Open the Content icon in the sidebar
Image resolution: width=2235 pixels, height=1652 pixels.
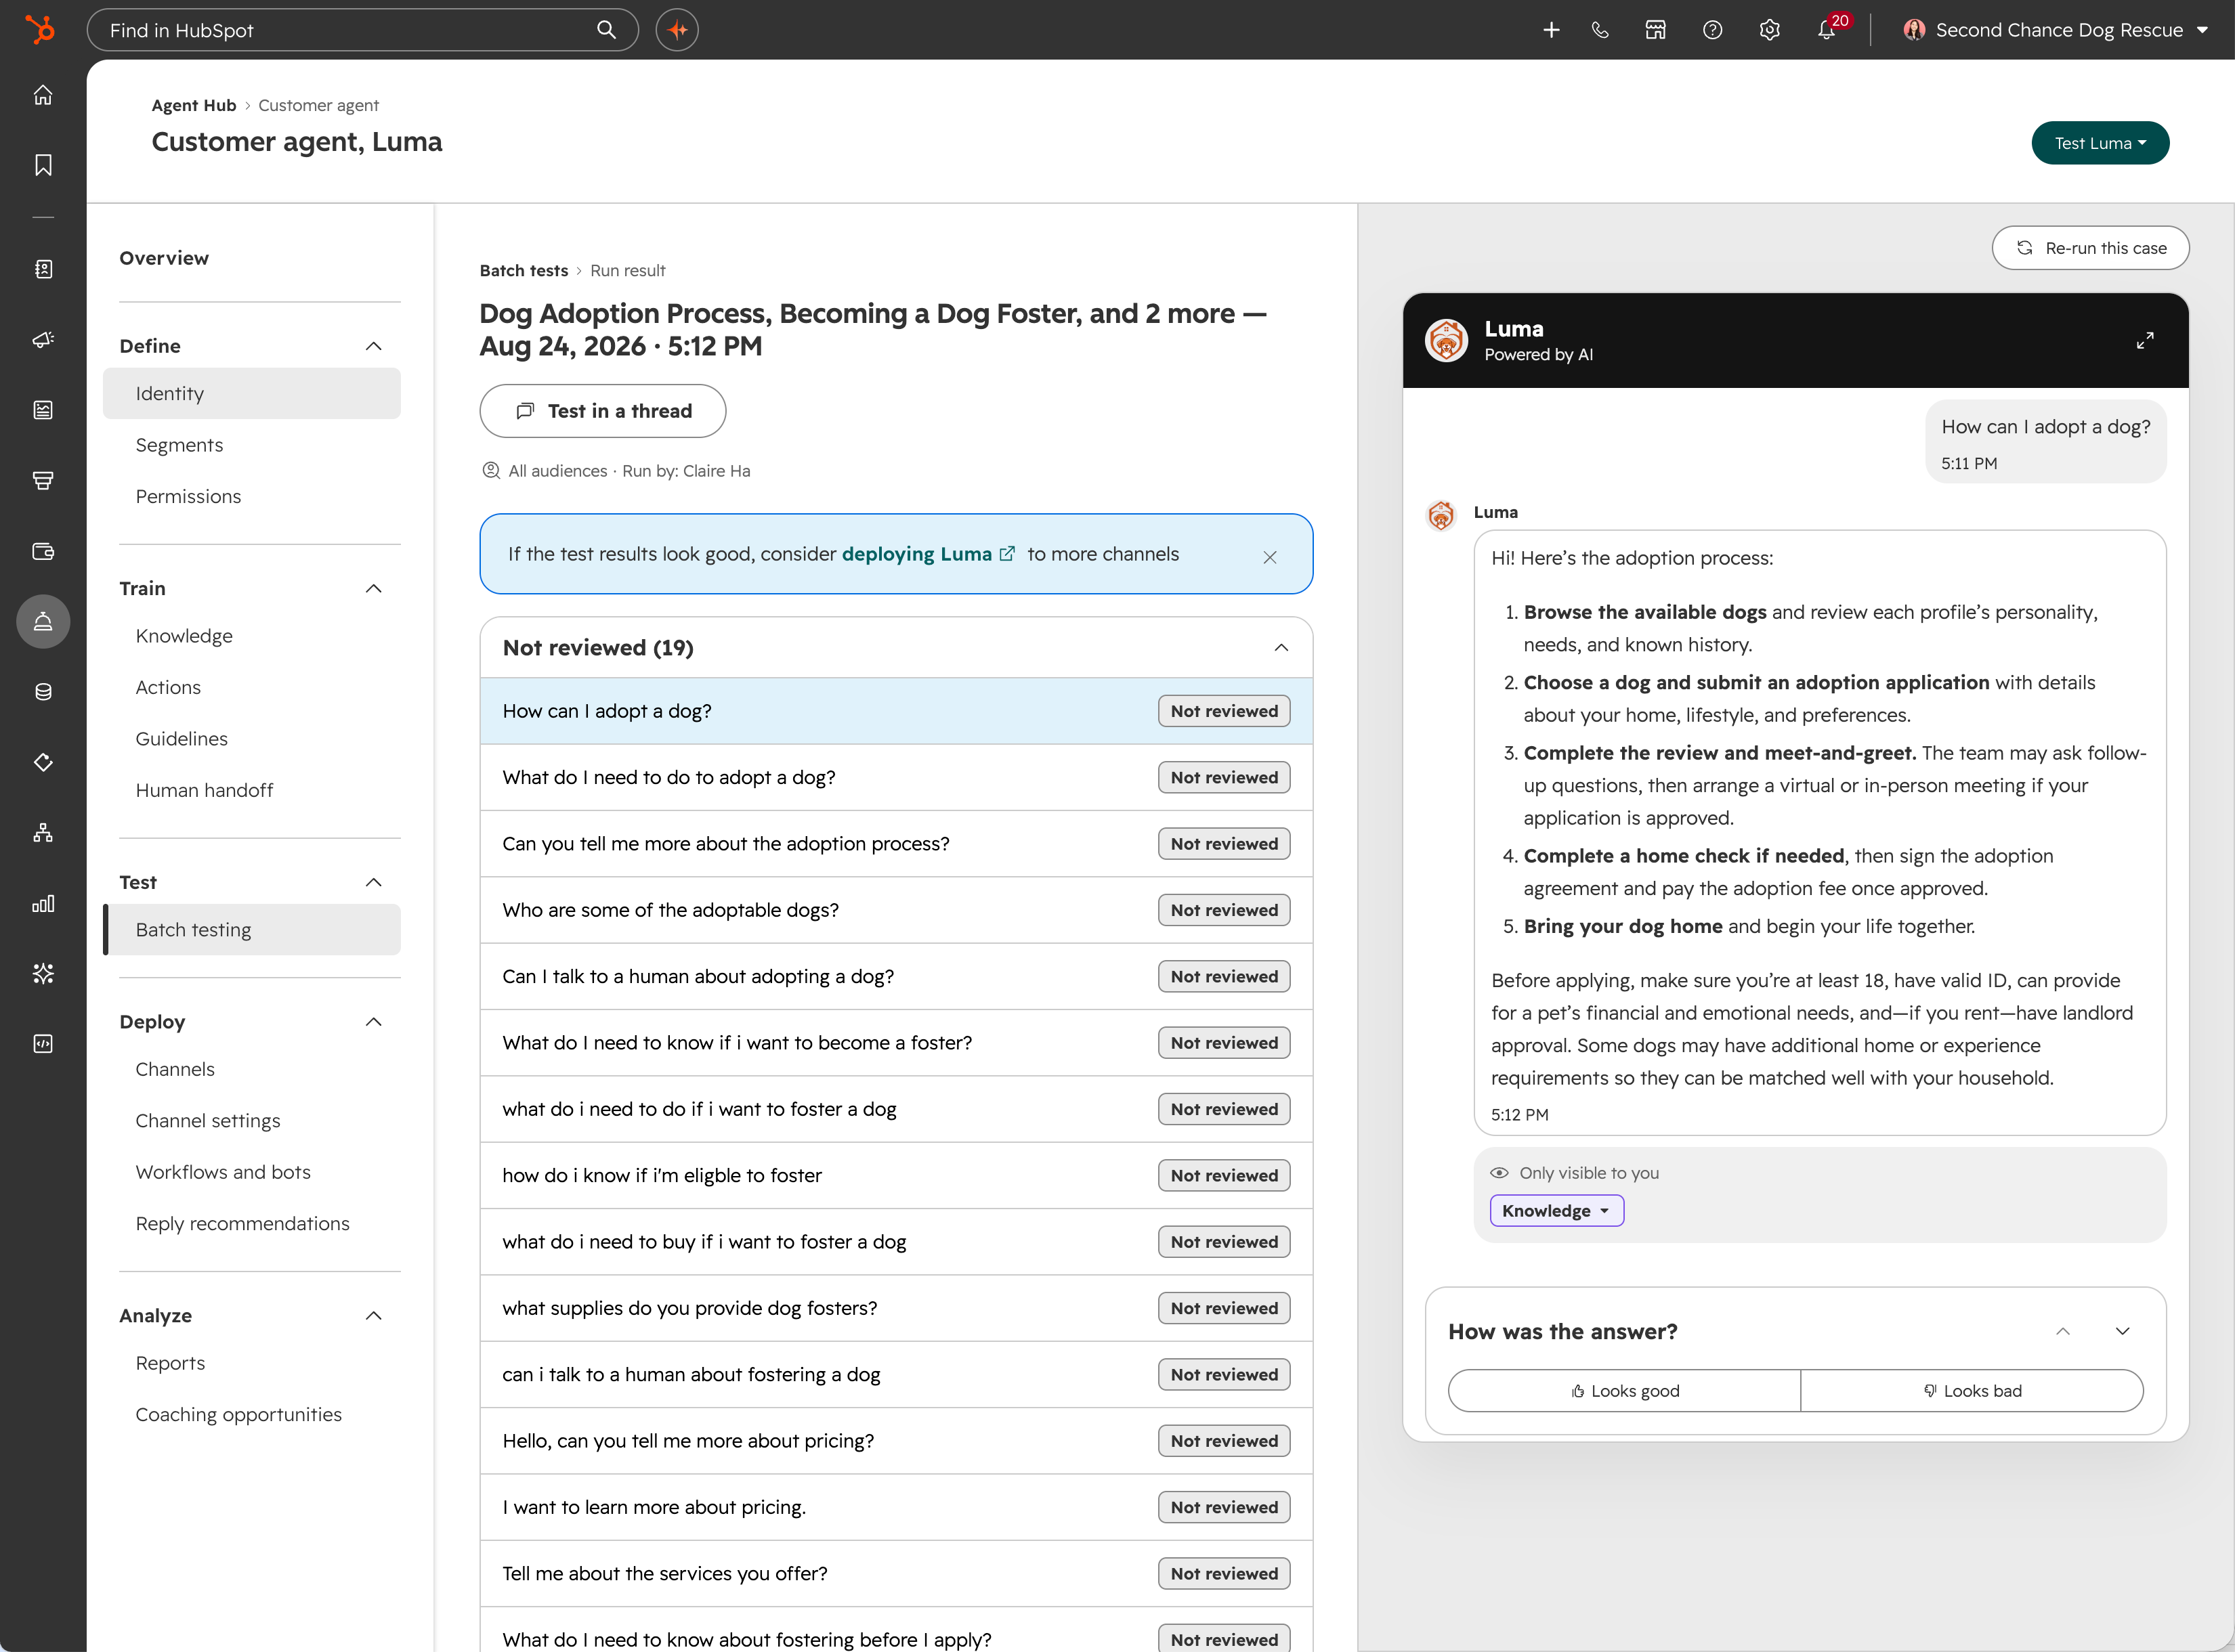43,410
